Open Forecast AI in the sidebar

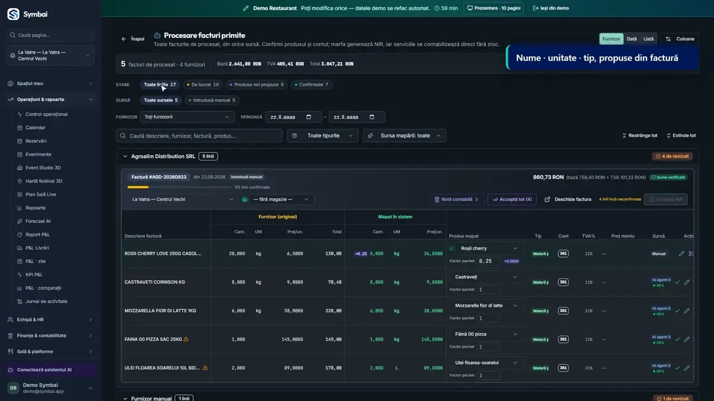point(38,221)
